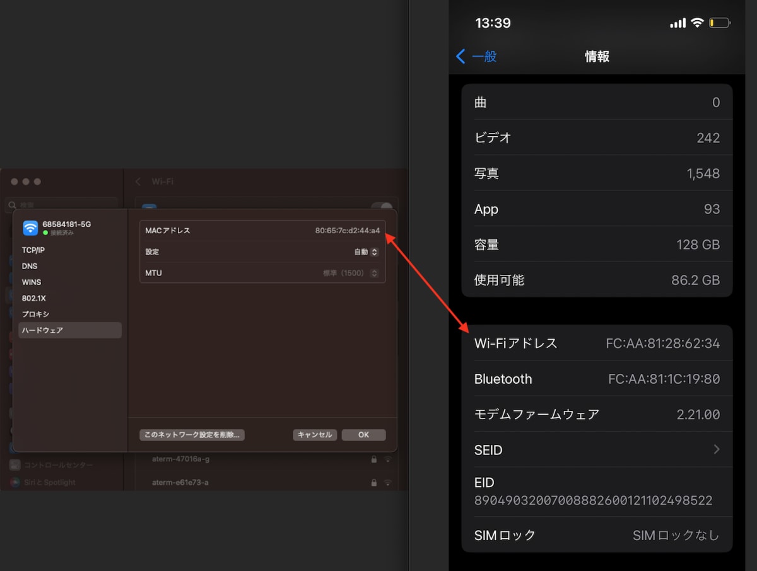This screenshot has width=757, height=571.
Task: Tap the 写真 row showing 1,548
Action: tap(597, 173)
